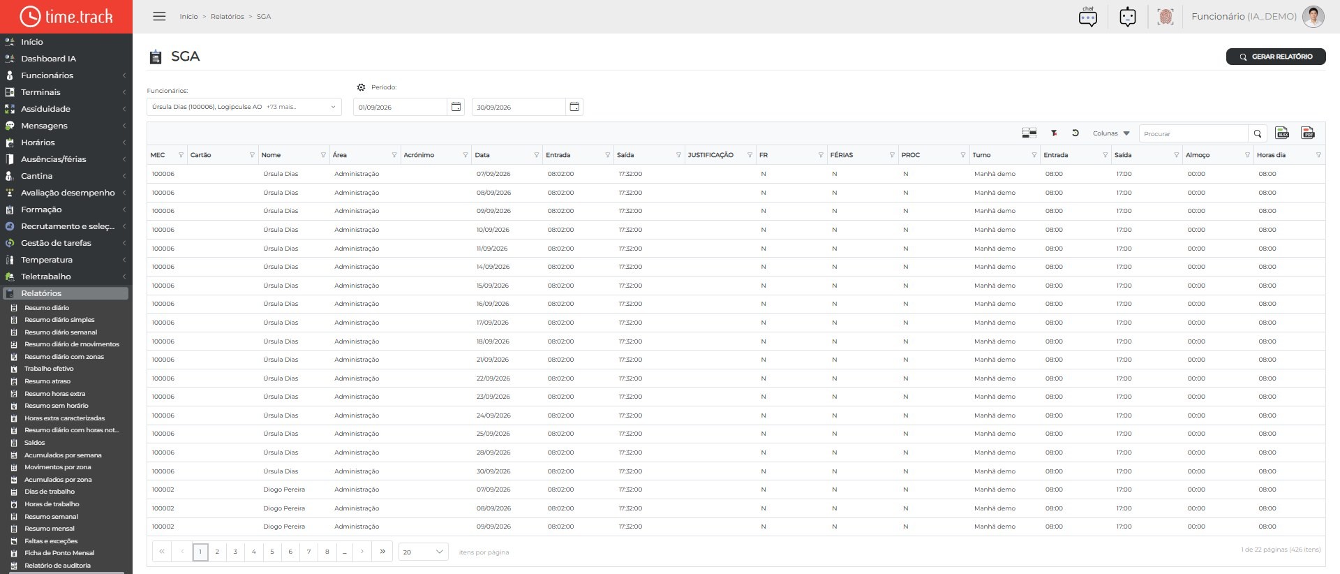
Task: Click the fingerprint scan icon
Action: click(1165, 16)
